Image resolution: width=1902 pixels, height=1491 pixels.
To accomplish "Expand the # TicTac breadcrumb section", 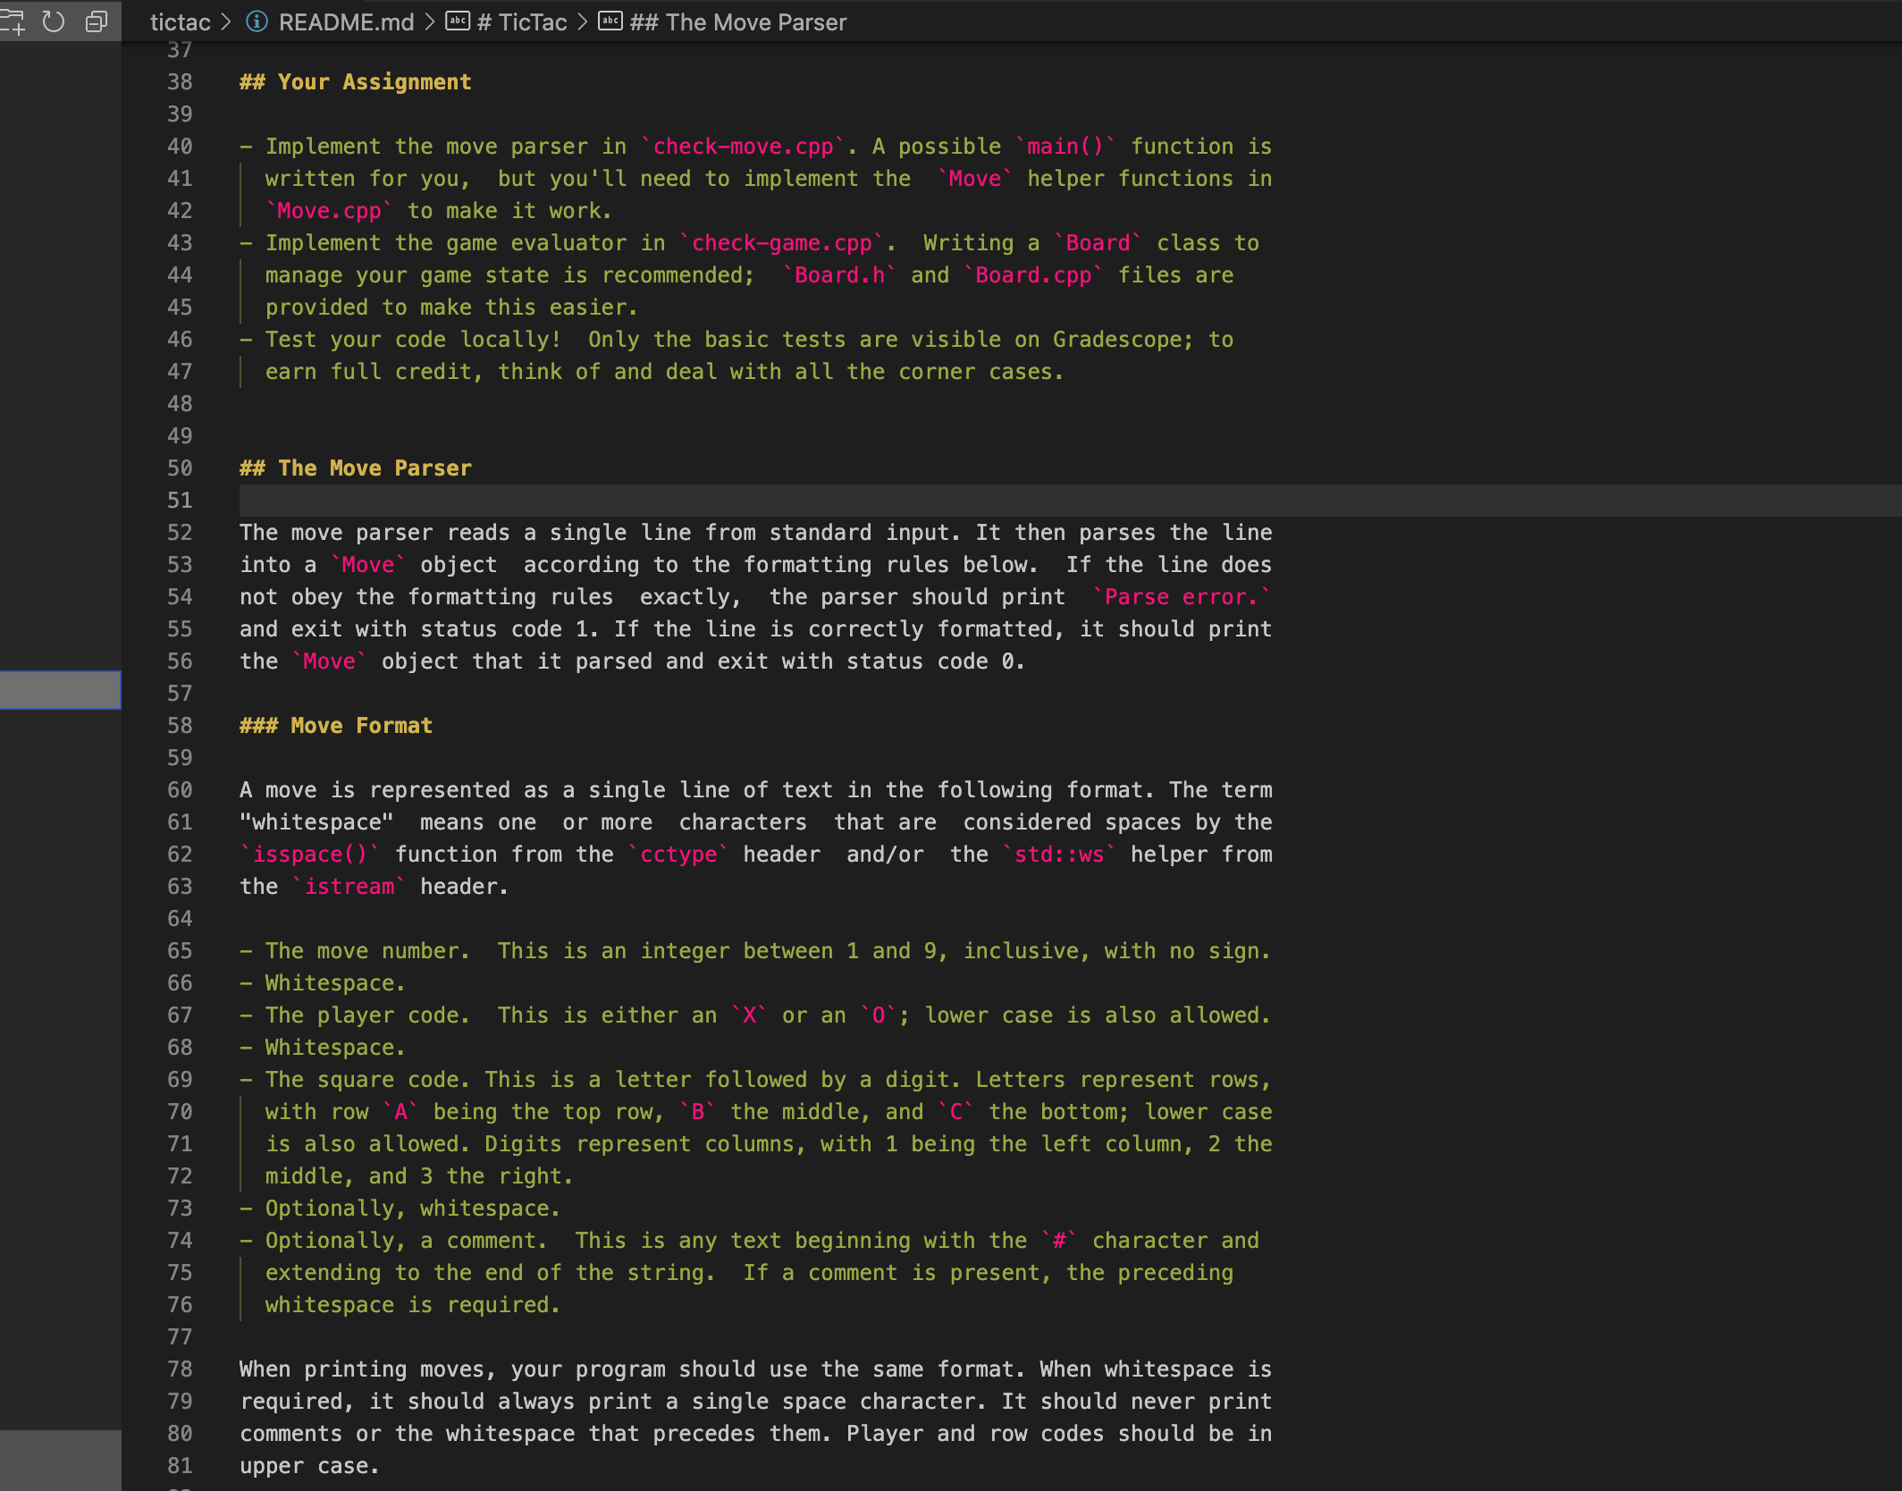I will click(x=522, y=21).
